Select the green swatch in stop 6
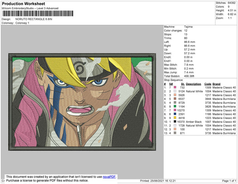The height and width of the screenshot is (184, 238). pyautogui.click(x=175, y=106)
